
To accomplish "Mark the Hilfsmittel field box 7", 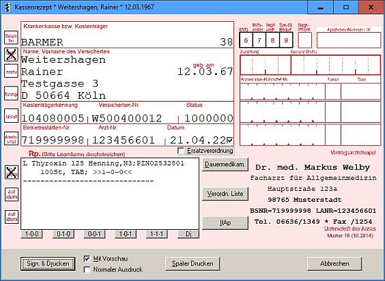I will 259,40.
